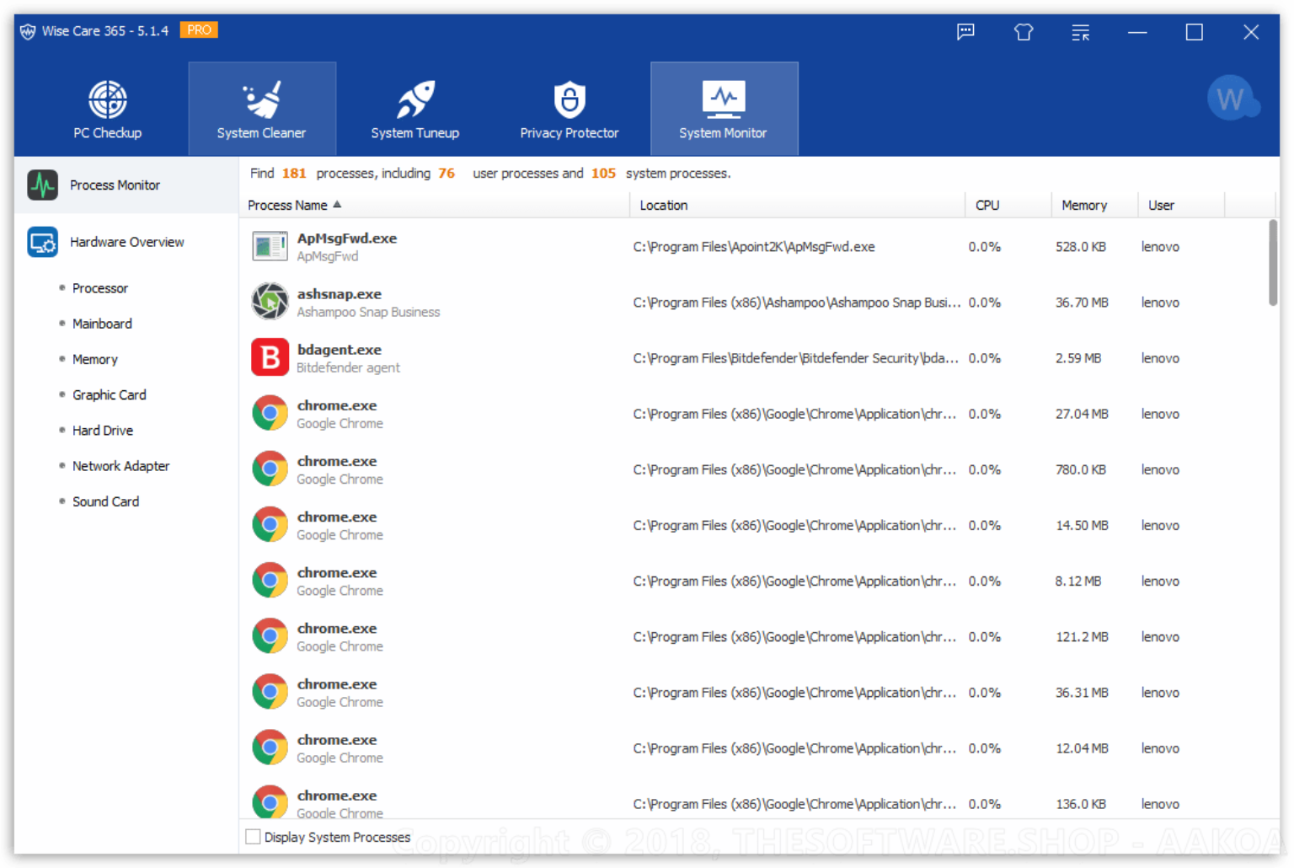This screenshot has width=1294, height=868.
Task: Select Process Monitor in the sidebar
Action: pos(126,185)
